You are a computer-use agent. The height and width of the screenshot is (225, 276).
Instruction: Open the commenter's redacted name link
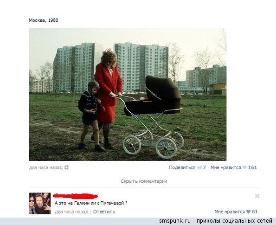click(75, 196)
